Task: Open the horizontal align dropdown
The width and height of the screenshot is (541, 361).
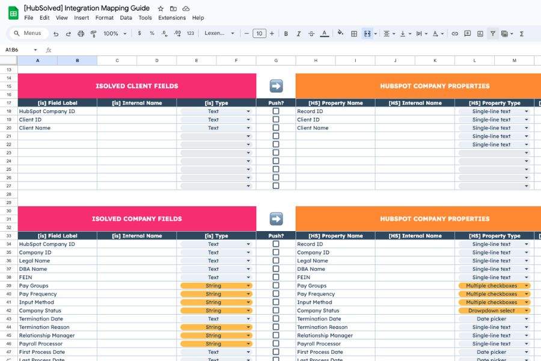Action: click(389, 34)
